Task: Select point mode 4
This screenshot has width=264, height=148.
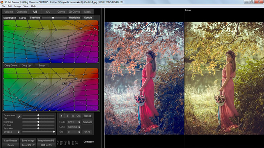Action: click(67, 116)
